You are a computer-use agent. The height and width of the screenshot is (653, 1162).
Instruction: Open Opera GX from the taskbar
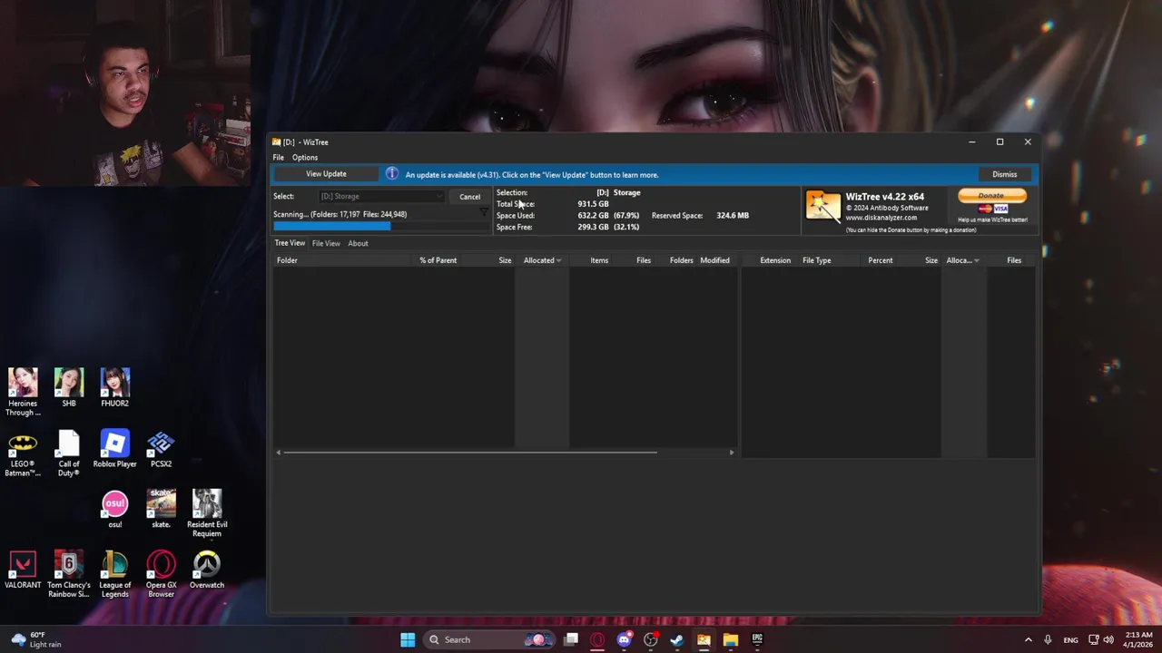pyautogui.click(x=597, y=639)
